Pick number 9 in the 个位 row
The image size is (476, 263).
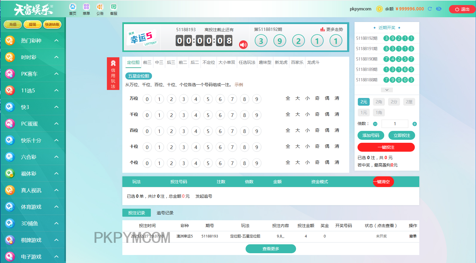[x=257, y=163]
